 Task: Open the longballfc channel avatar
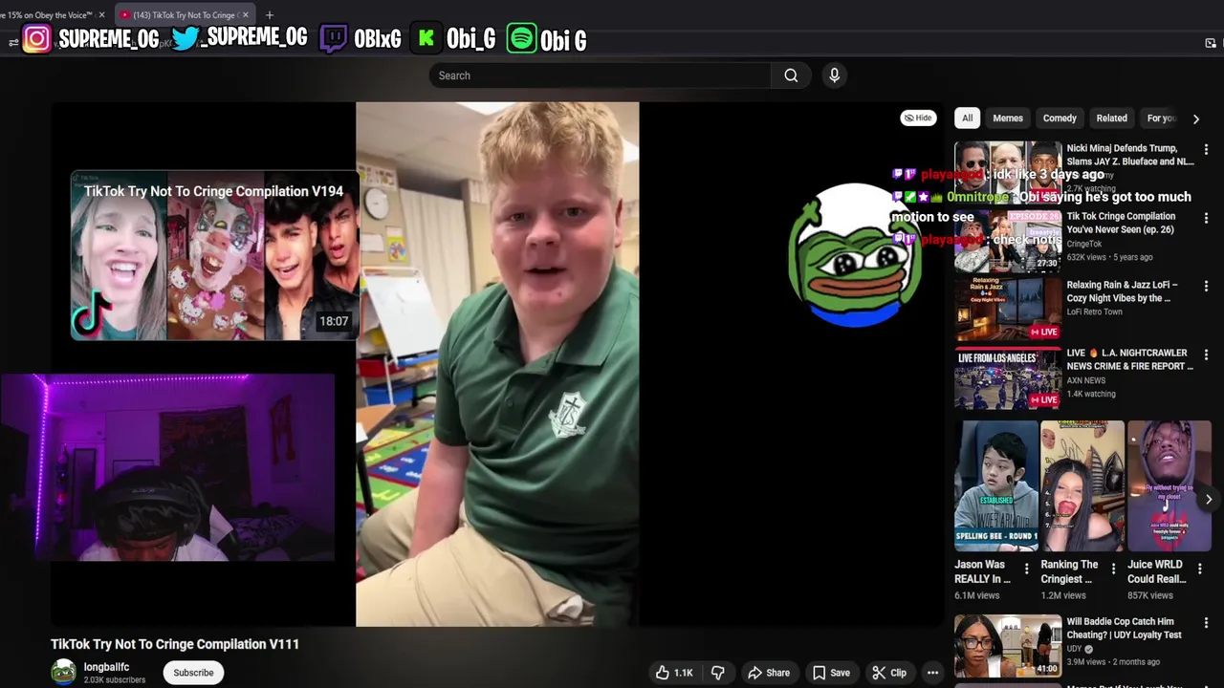coord(63,672)
